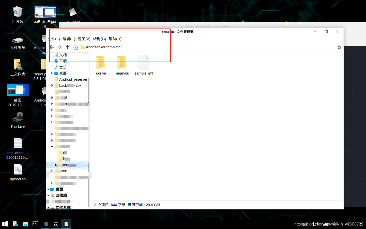The width and height of the screenshot is (366, 229).
Task: Maximize the template file manager window
Action: tap(326, 32)
